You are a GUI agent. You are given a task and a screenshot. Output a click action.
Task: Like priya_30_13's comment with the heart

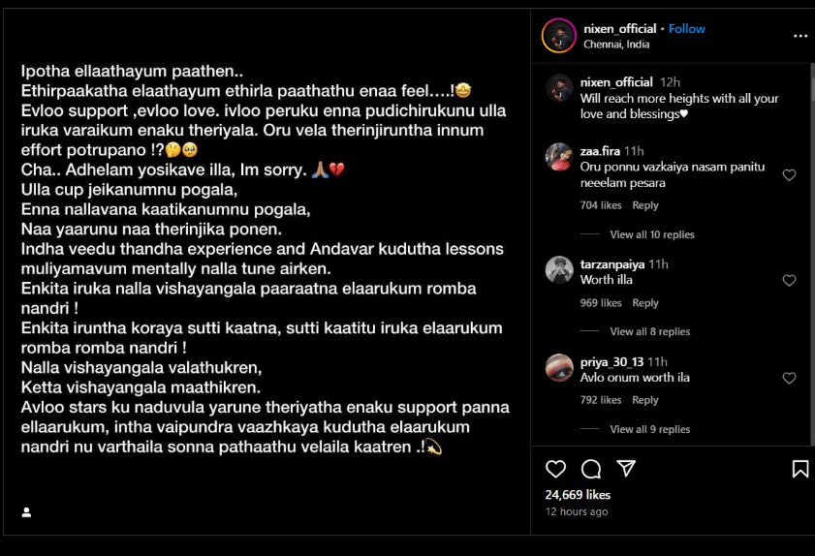pos(789,379)
